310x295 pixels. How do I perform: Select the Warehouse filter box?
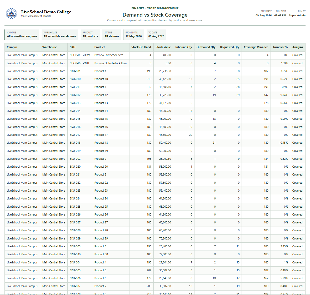pos(59,34)
